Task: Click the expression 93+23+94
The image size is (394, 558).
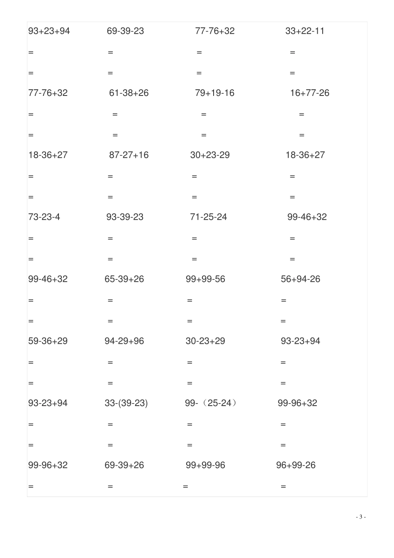Action: 49,31
